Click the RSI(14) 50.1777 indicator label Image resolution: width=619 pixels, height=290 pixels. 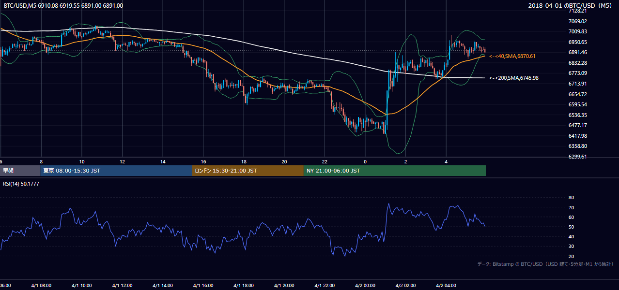point(21,184)
